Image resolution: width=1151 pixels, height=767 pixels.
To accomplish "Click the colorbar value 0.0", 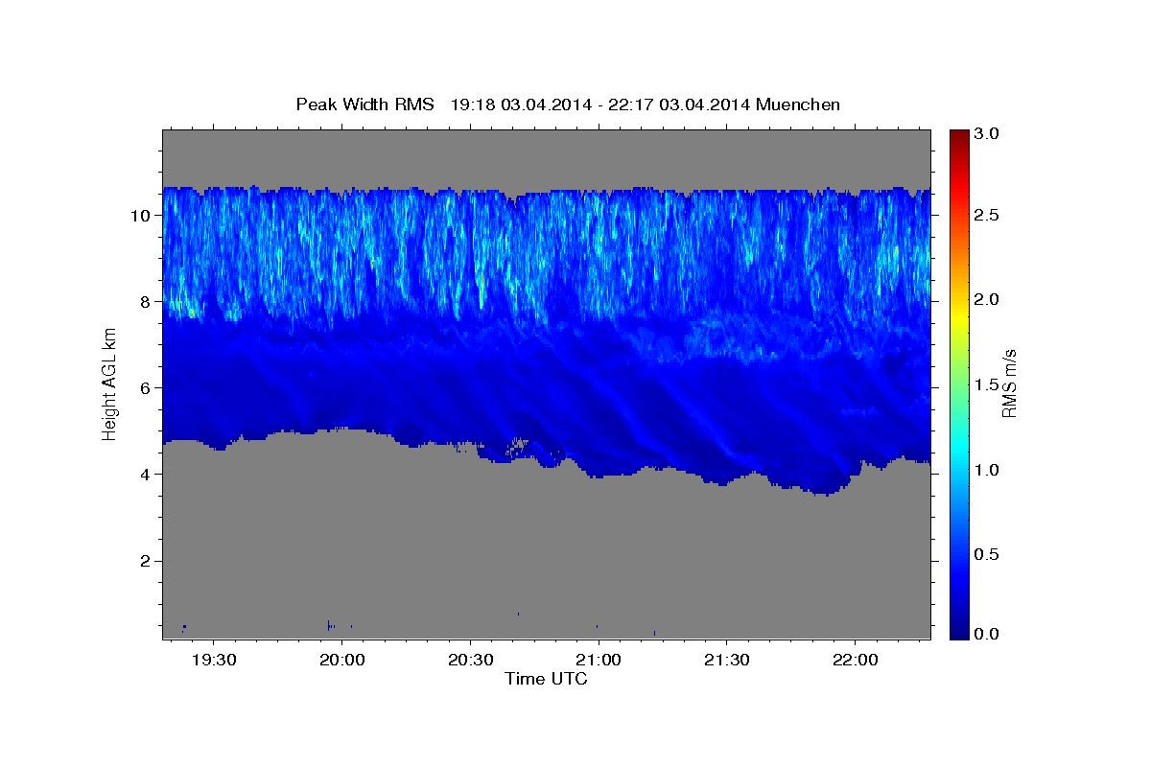I will [x=987, y=633].
